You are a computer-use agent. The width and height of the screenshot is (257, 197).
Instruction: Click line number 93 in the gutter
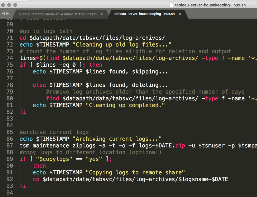click(10, 186)
